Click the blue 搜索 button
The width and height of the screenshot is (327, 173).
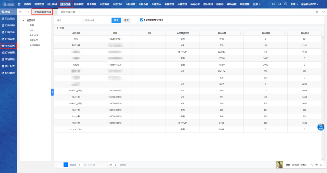click(116, 20)
